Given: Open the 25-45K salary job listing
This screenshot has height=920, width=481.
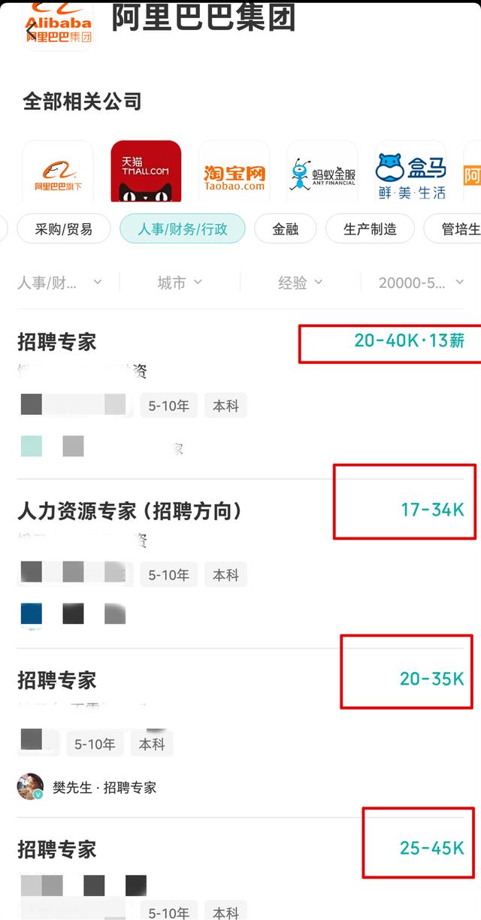Looking at the screenshot, I should point(56,849).
